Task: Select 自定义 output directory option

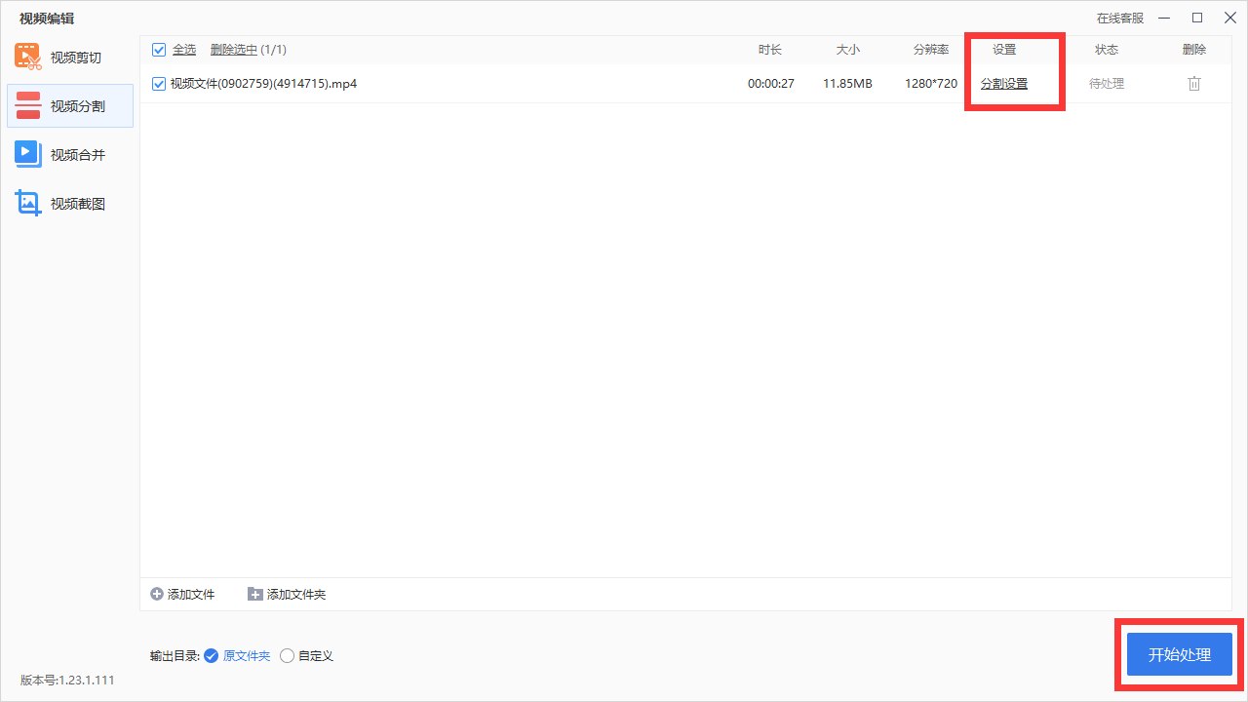Action: click(x=287, y=656)
